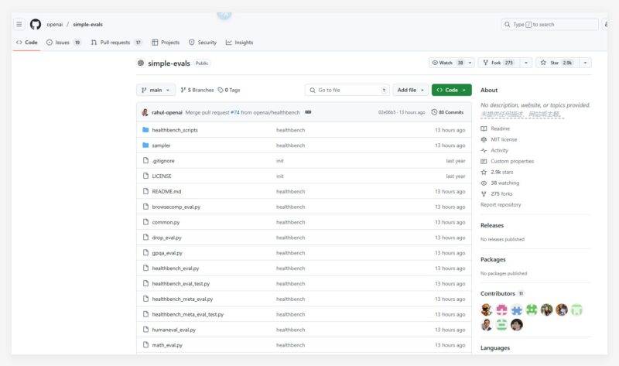
Task: Open the openai organization link
Action: pos(54,25)
